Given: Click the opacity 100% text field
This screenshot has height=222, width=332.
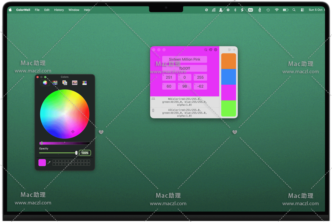Looking at the screenshot, I should pos(85,153).
